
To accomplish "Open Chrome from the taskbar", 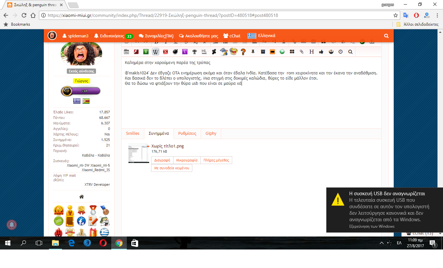I will (x=119, y=243).
